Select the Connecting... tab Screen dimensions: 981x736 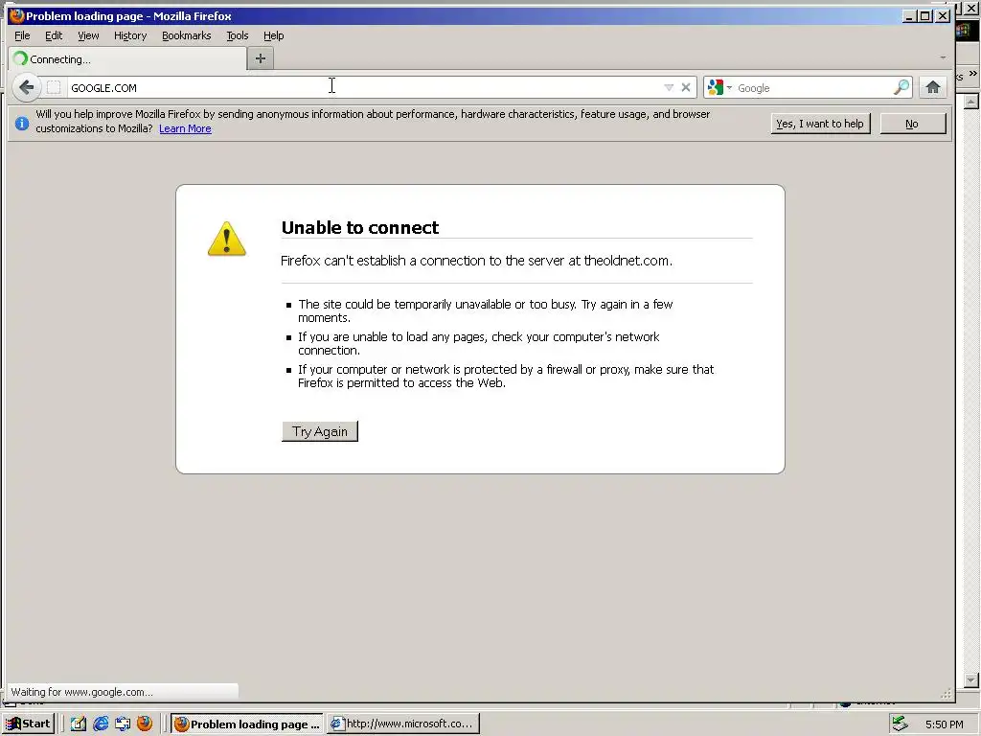pyautogui.click(x=127, y=59)
